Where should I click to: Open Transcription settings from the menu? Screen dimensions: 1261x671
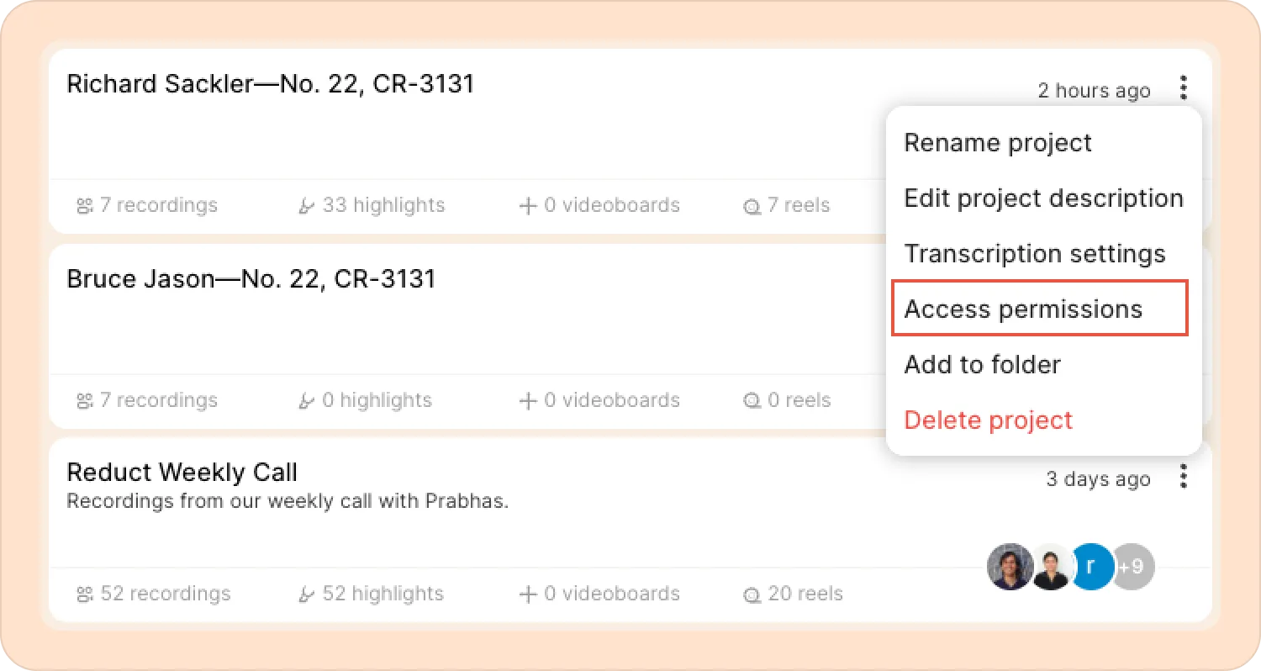point(1034,254)
